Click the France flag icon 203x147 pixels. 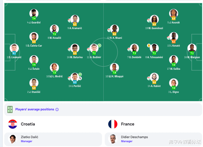tap(113, 124)
